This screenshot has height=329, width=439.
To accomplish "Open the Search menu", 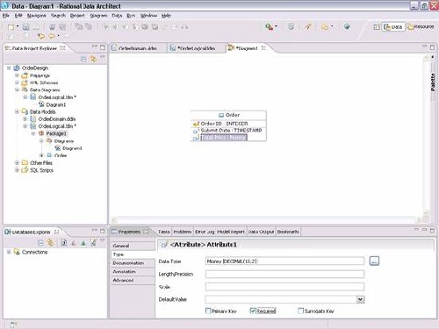I will tap(58, 16).
